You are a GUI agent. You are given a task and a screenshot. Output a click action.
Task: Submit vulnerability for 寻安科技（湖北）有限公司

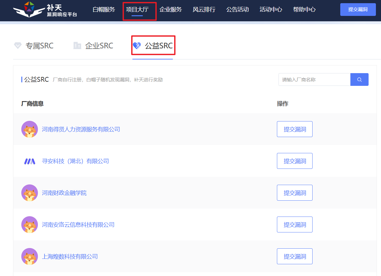tap(295, 161)
